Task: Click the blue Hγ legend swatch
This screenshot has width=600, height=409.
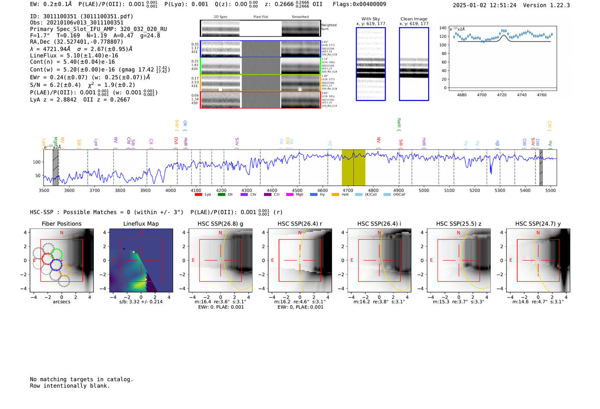Action: pos(314,194)
